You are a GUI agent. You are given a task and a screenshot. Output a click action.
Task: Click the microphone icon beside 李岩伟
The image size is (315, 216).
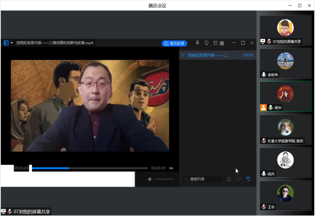coord(264,75)
